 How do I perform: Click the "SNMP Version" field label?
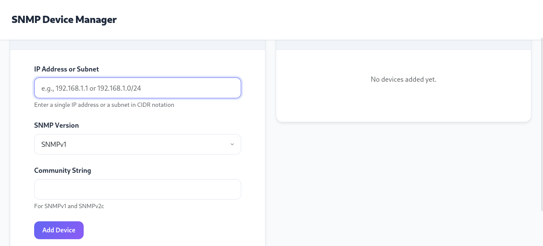(56, 125)
